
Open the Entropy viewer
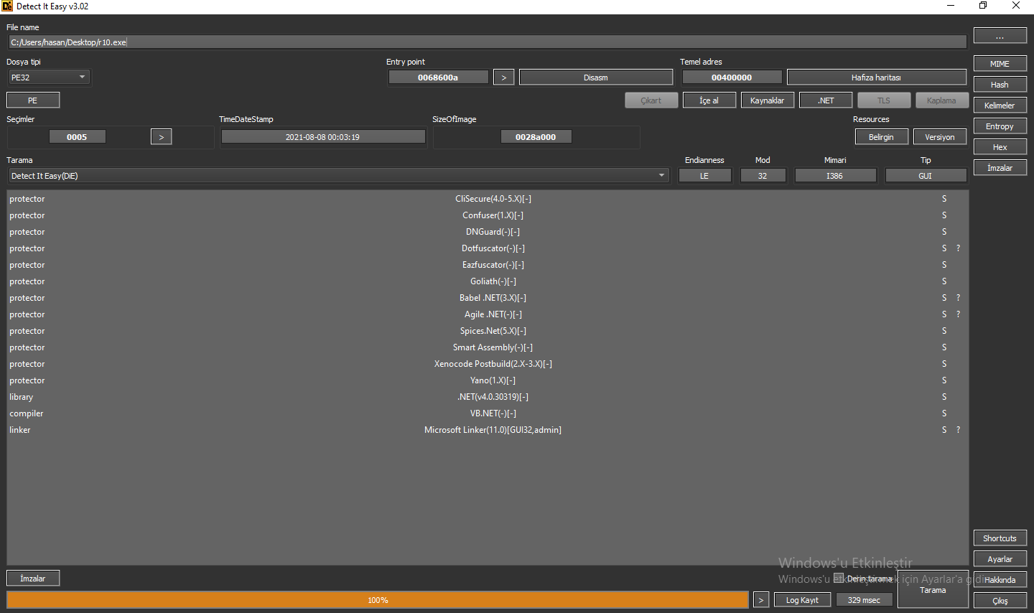point(1000,126)
